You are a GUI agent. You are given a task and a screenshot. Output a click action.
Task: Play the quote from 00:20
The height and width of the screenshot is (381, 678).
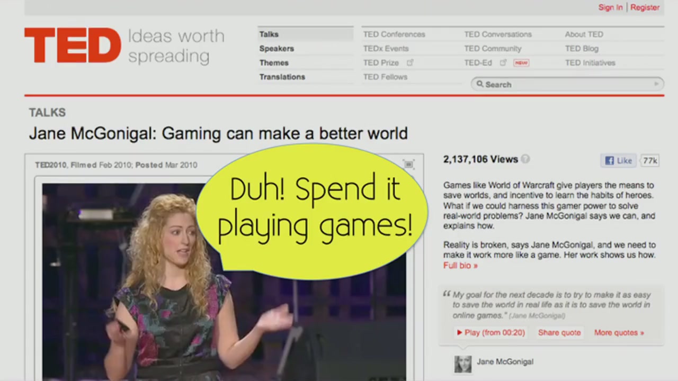[x=490, y=332]
